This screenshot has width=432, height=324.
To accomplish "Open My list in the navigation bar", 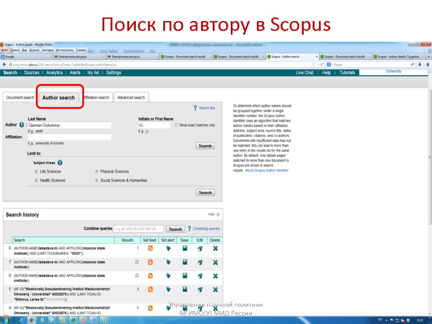I will tap(93, 73).
